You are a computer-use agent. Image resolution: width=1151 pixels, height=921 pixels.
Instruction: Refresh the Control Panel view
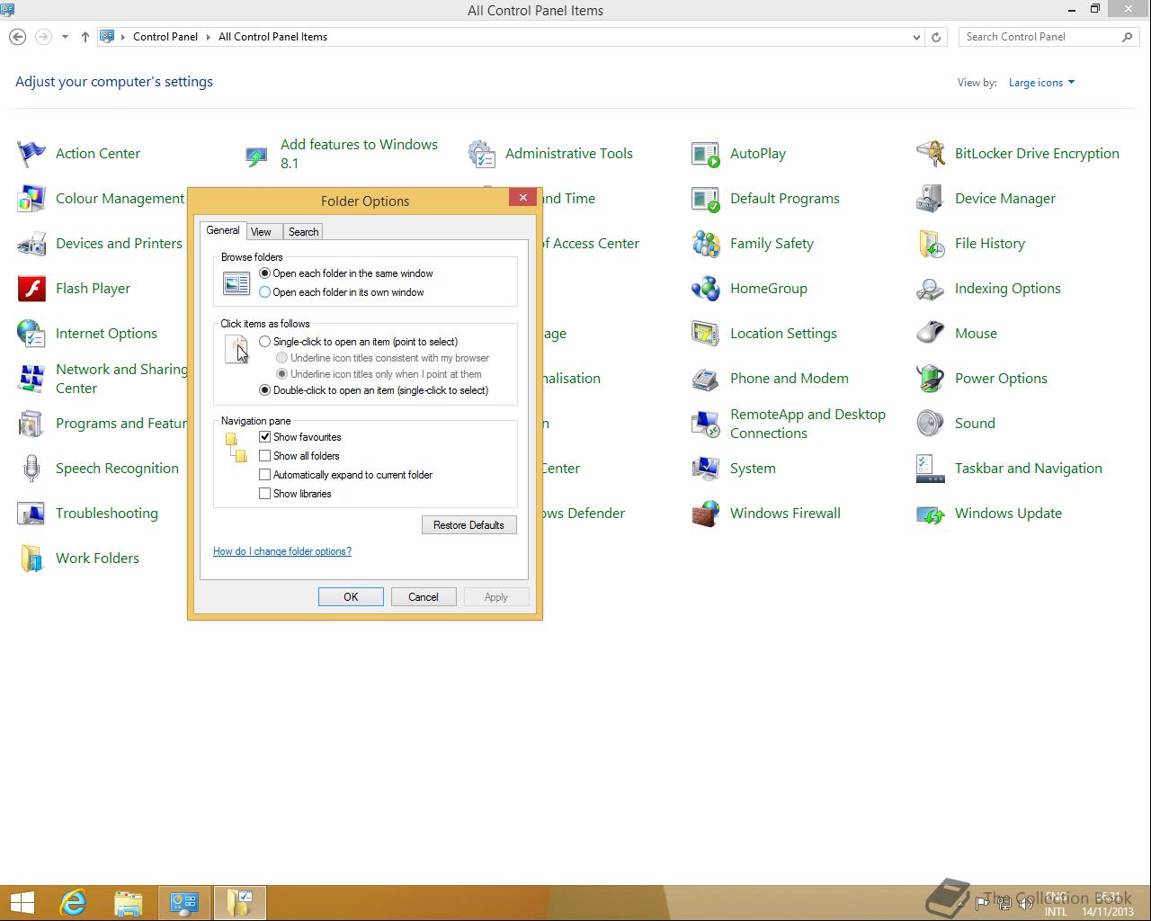click(x=936, y=37)
